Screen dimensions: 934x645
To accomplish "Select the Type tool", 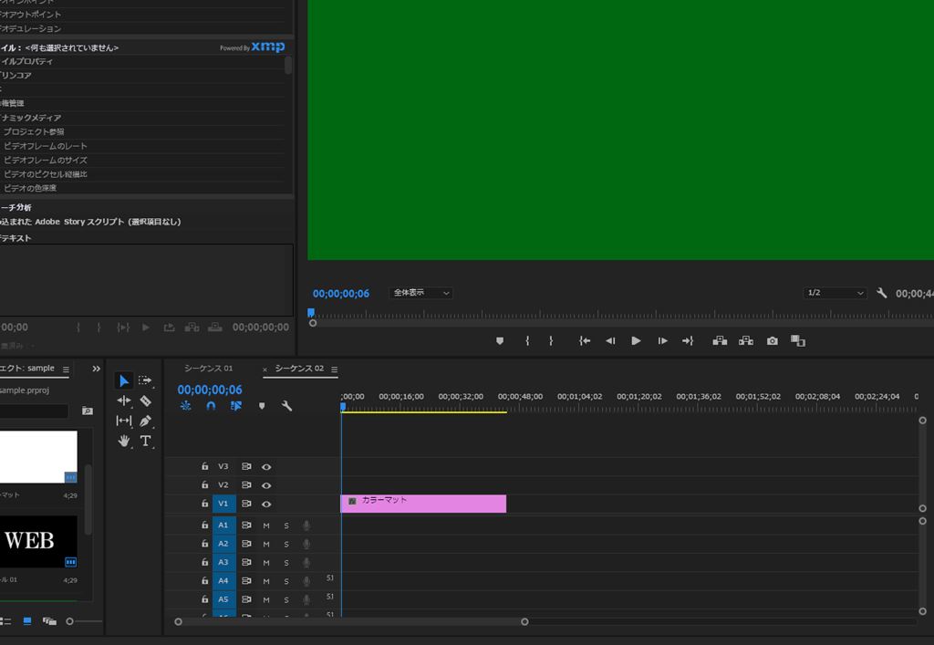I will pyautogui.click(x=146, y=441).
